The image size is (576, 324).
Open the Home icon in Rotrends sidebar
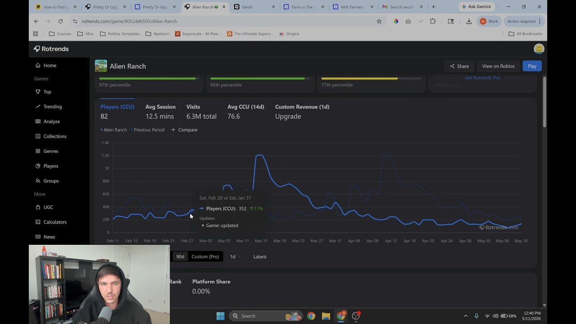(x=38, y=65)
